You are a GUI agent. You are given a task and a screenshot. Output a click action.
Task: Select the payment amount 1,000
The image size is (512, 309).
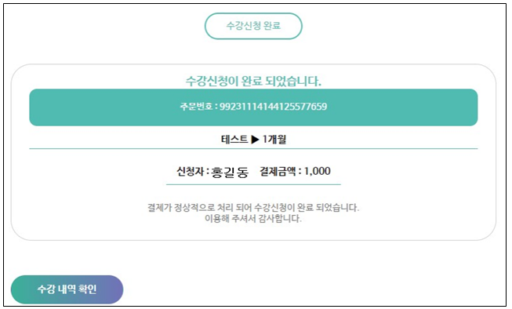click(317, 171)
